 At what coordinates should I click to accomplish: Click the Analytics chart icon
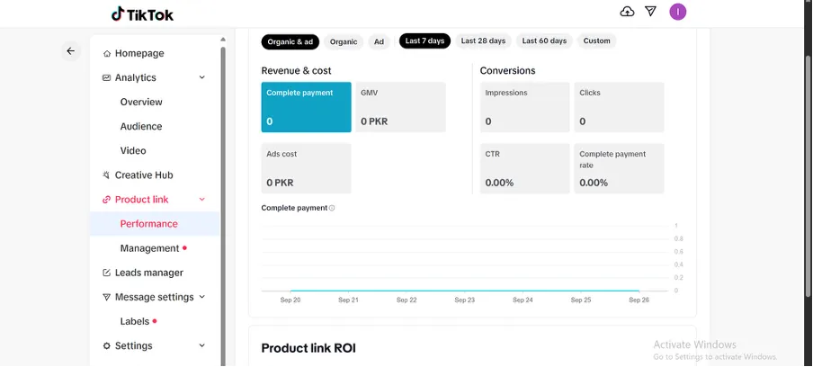pyautogui.click(x=107, y=77)
